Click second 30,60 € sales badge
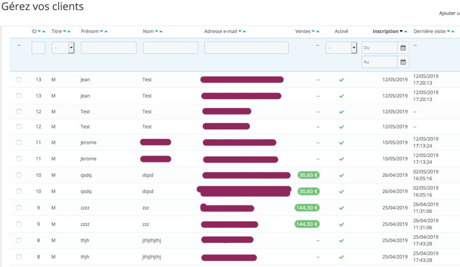The image size is (460, 267). [308, 191]
